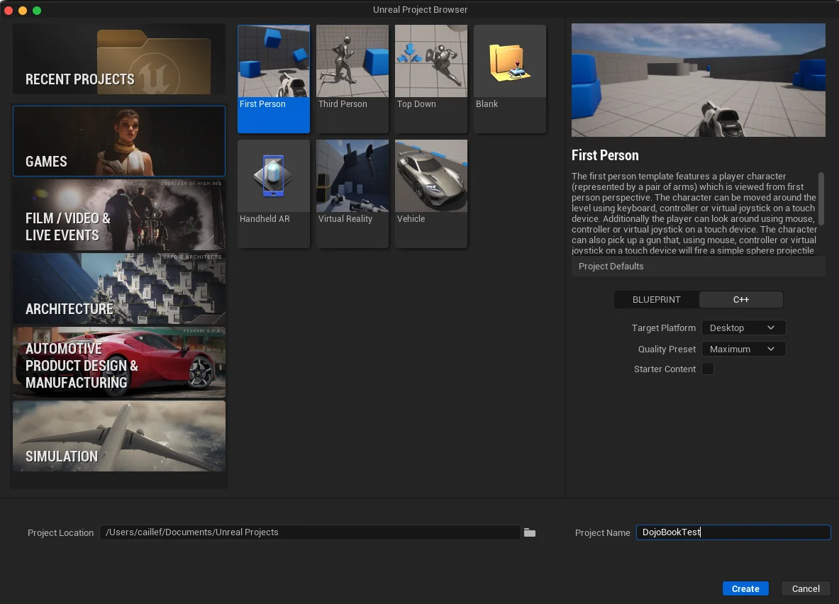The image size is (839, 604).
Task: Select the Virtual Reality template icon
Action: click(x=352, y=176)
